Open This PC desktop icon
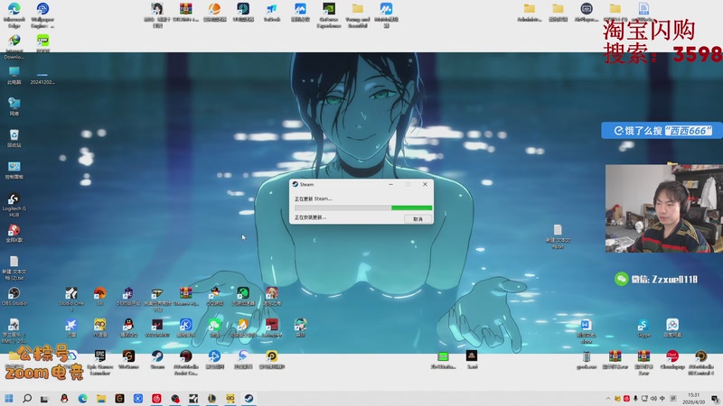The image size is (723, 406). (x=14, y=76)
